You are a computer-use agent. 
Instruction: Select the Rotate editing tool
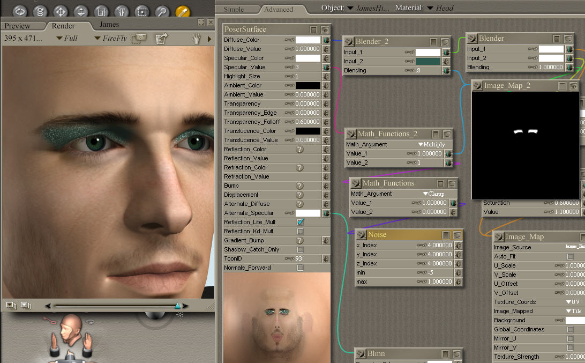click(x=19, y=11)
